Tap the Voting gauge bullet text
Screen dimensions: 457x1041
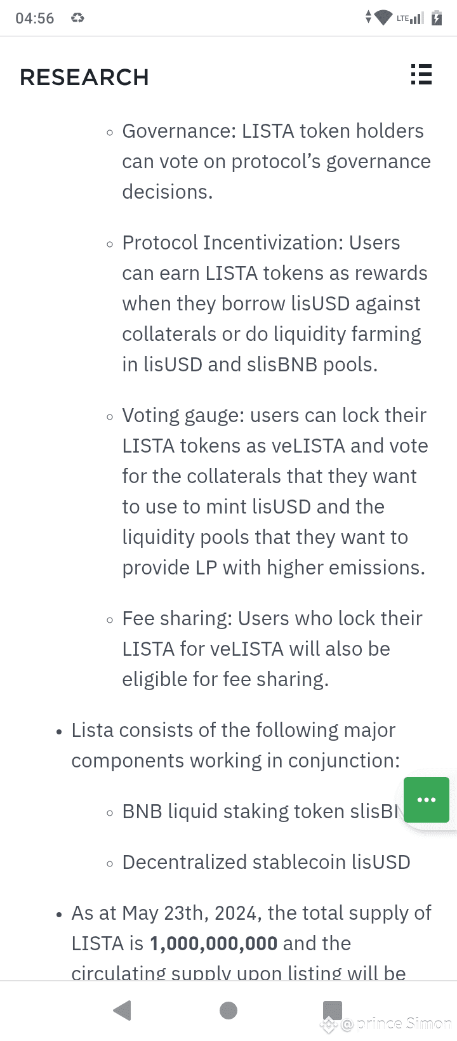click(275, 491)
